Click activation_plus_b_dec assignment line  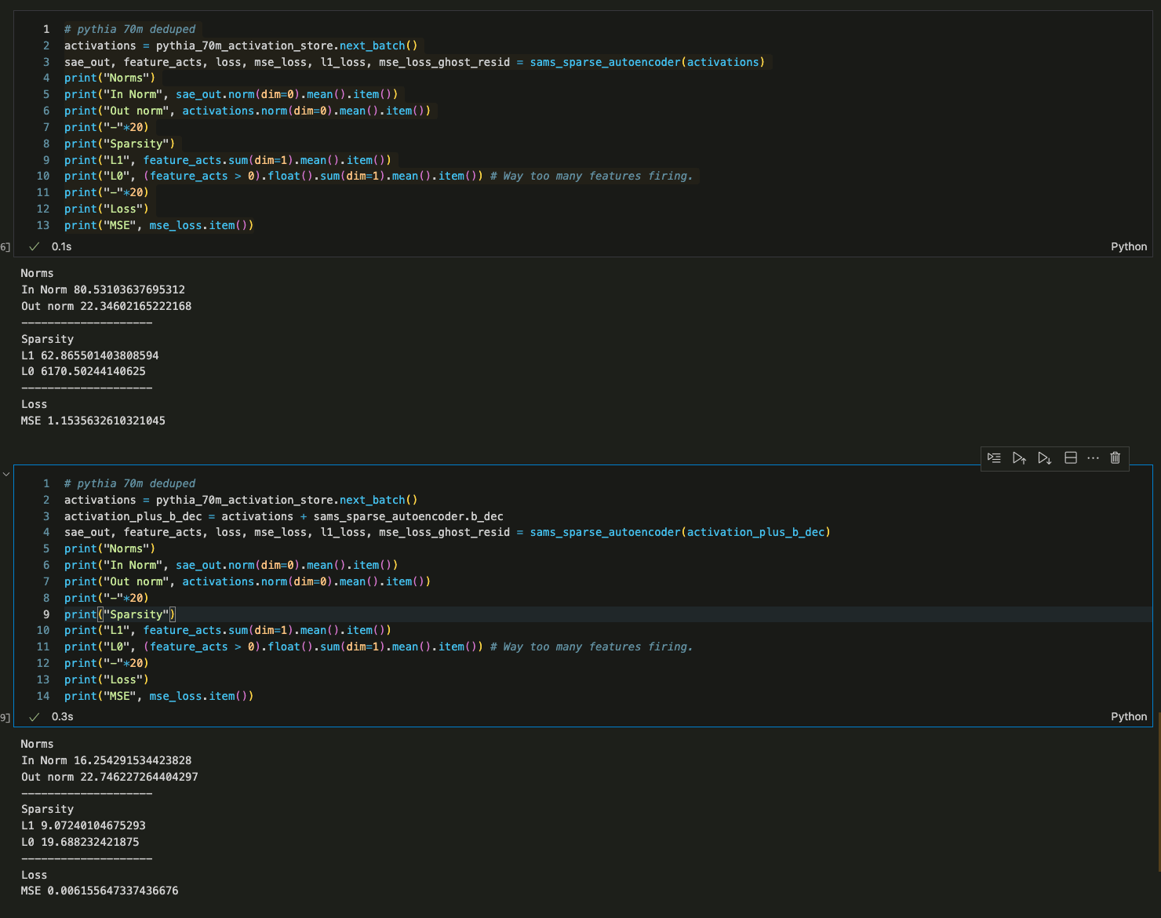coord(283,516)
